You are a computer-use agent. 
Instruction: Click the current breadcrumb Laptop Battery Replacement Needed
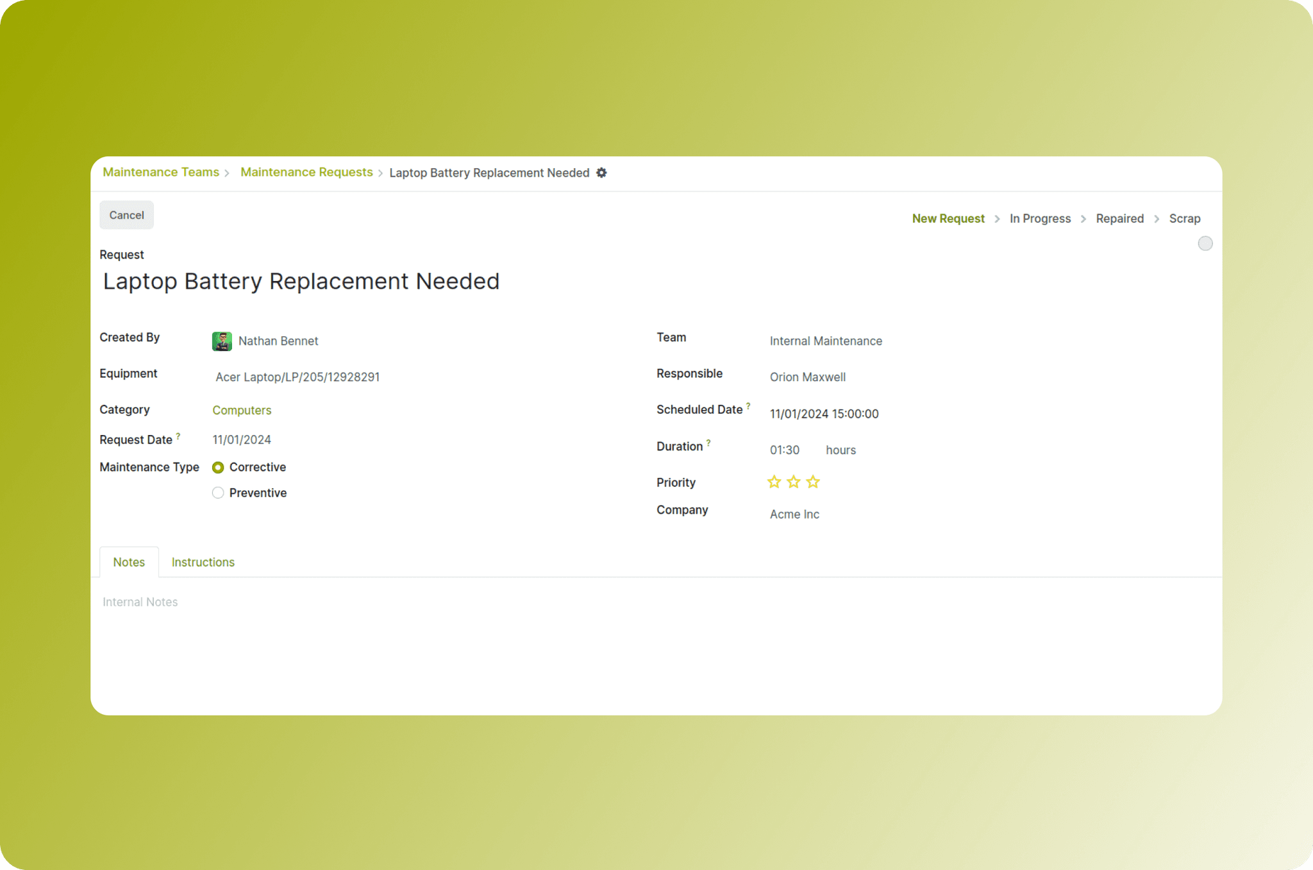point(489,173)
